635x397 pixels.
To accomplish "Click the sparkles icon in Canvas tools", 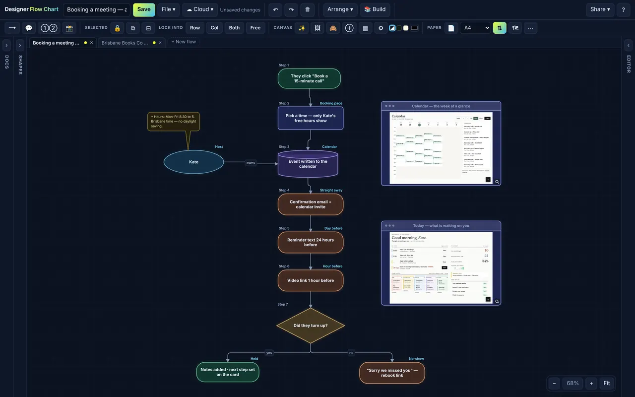I will pos(302,28).
